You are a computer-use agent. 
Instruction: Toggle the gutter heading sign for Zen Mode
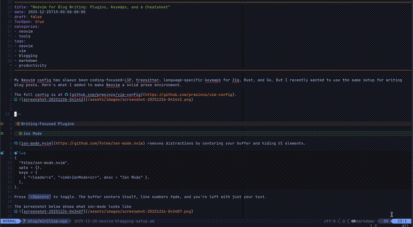[2, 133]
